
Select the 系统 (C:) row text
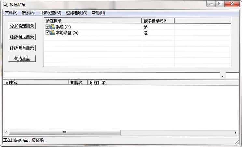pos(63,27)
